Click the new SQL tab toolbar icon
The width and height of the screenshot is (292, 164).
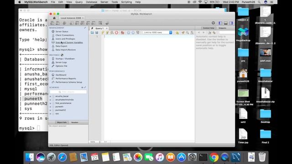[x=52, y=23]
